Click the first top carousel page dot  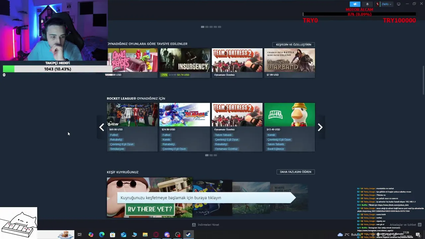pyautogui.click(x=203, y=27)
